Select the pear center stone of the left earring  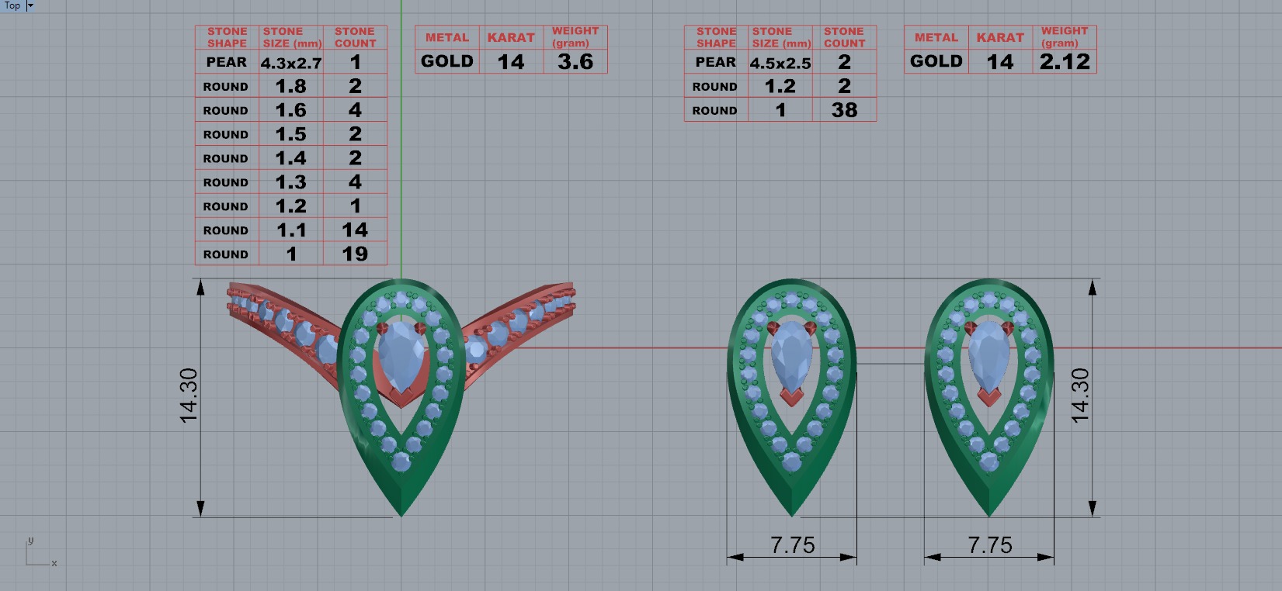click(792, 357)
